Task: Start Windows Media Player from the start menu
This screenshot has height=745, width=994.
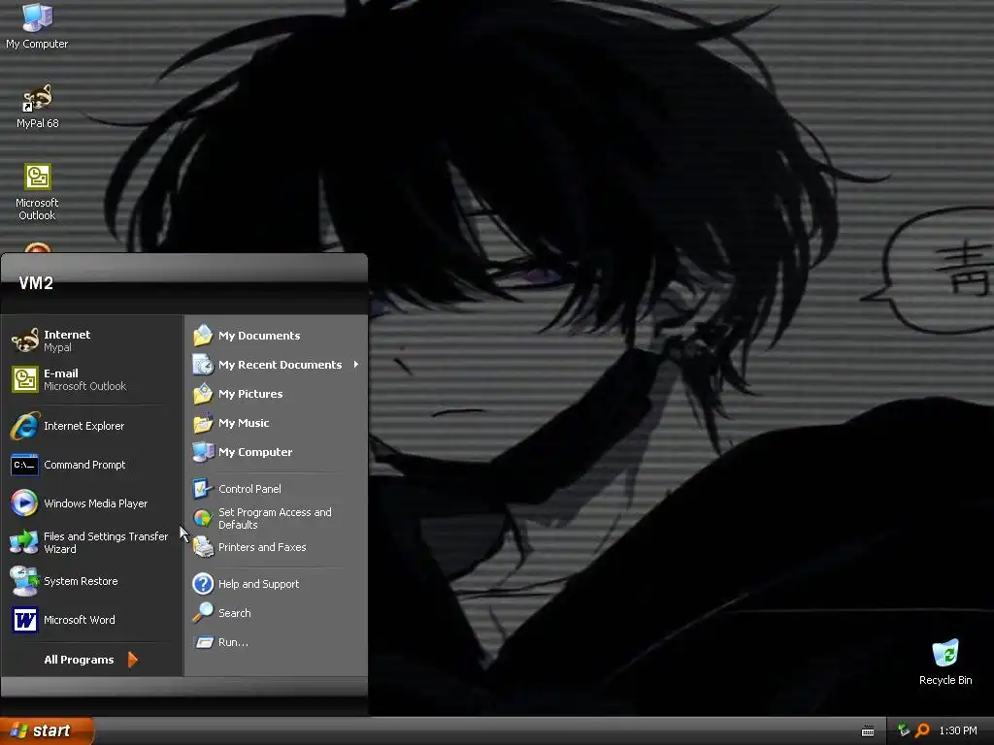Action: click(92, 503)
